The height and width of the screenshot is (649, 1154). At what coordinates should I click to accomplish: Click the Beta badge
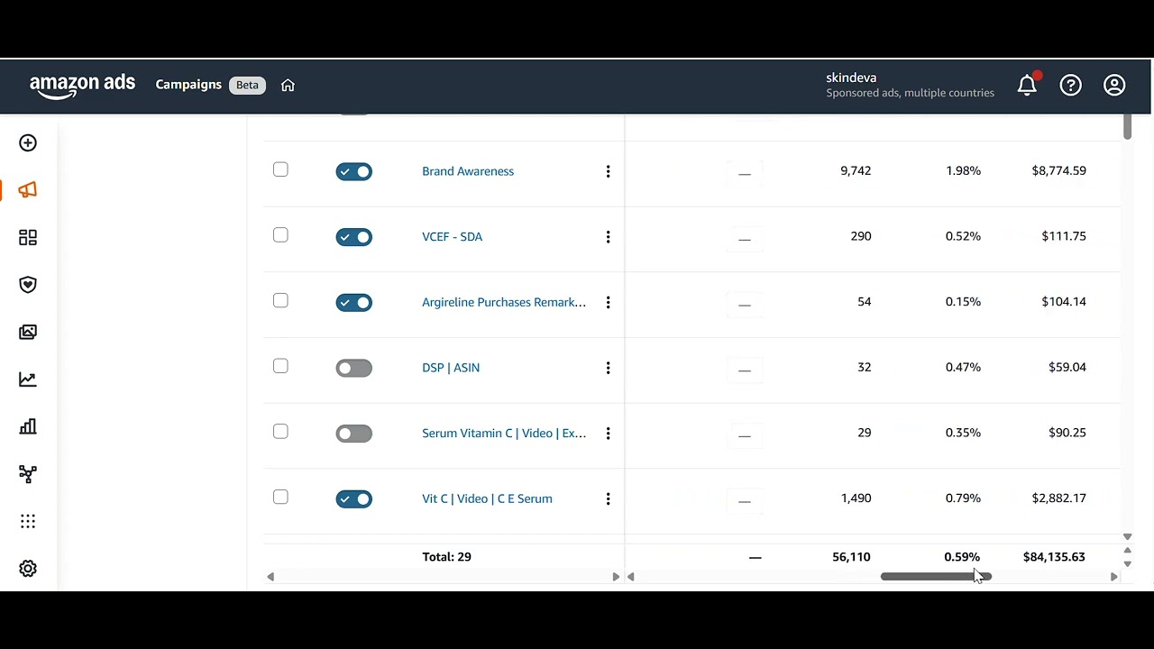(247, 85)
